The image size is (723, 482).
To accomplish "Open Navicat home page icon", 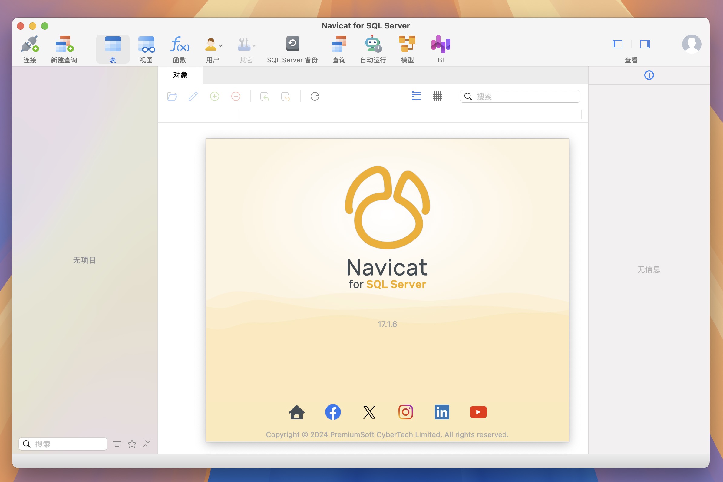I will tap(297, 412).
